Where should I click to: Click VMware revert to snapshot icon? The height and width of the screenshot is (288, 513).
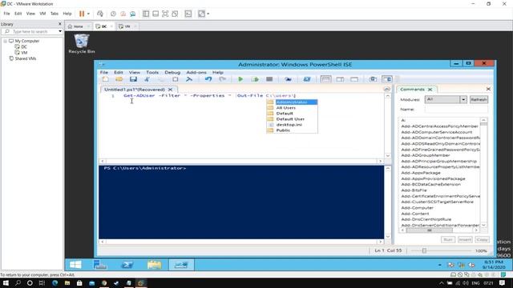(x=123, y=14)
